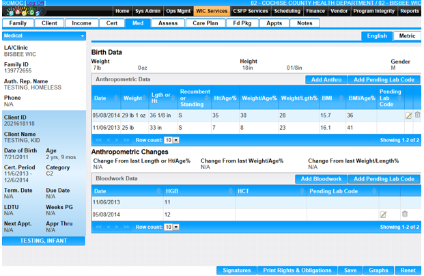Screen dimensions: 424x276
Task: Sort bloodwork by Pending Lab Code
Action: pyautogui.click(x=374, y=191)
